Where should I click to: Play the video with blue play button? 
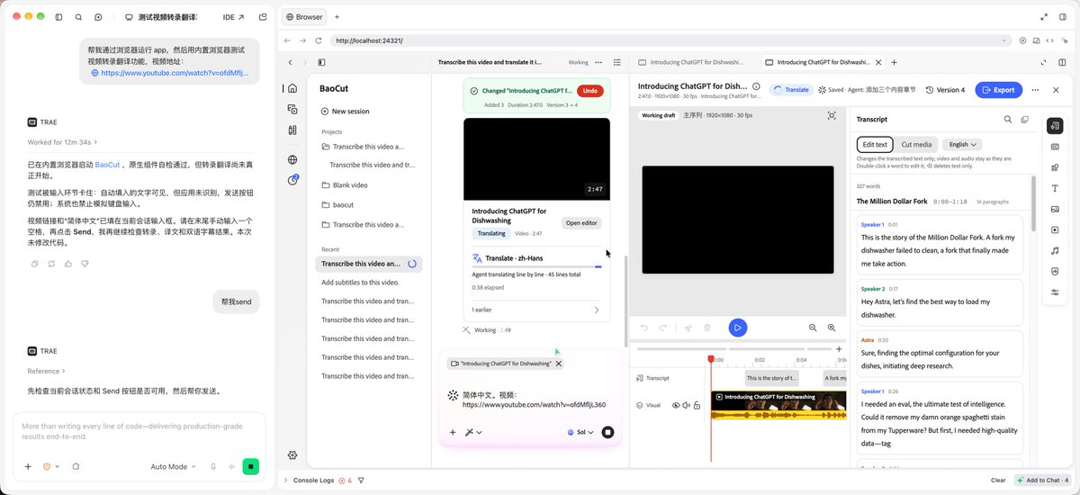(x=737, y=328)
